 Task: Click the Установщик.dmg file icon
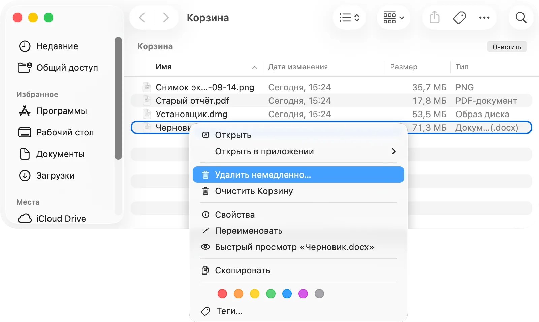tap(147, 114)
